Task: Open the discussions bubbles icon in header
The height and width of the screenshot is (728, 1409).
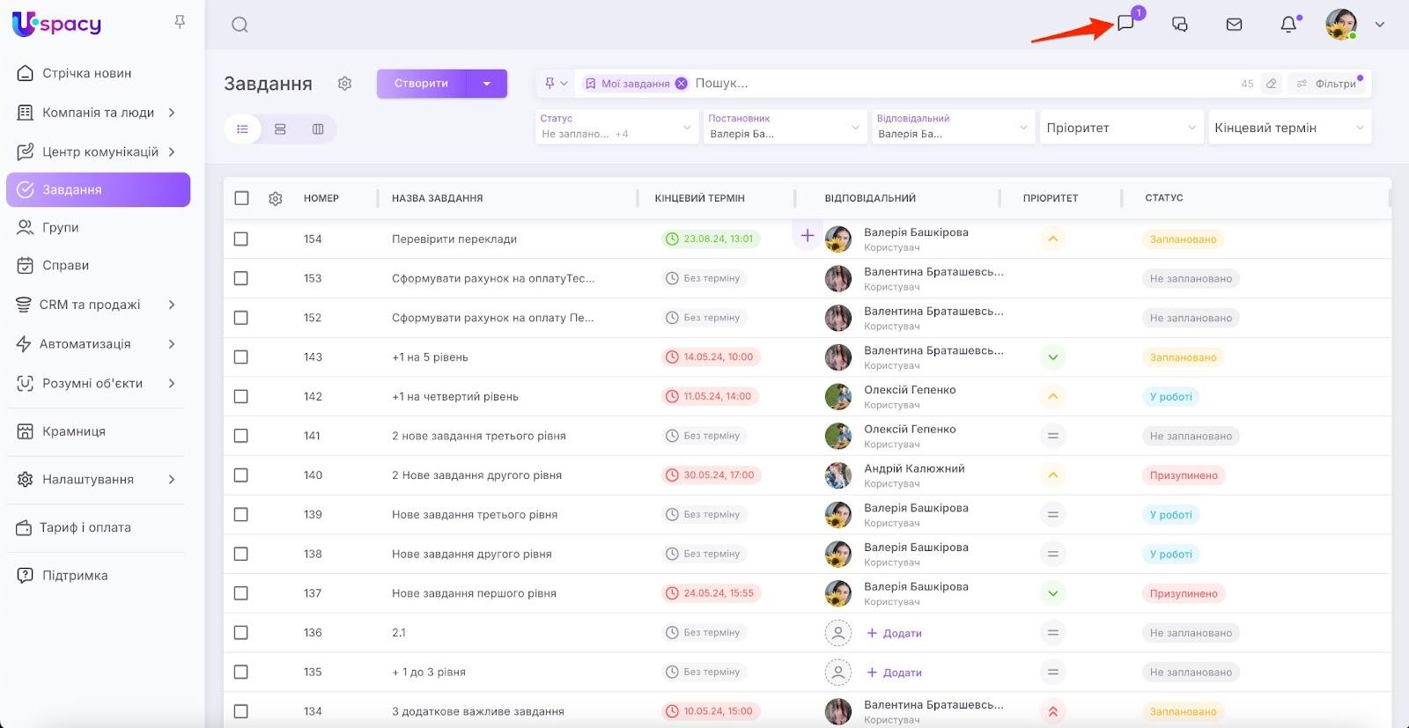Action: pyautogui.click(x=1180, y=25)
